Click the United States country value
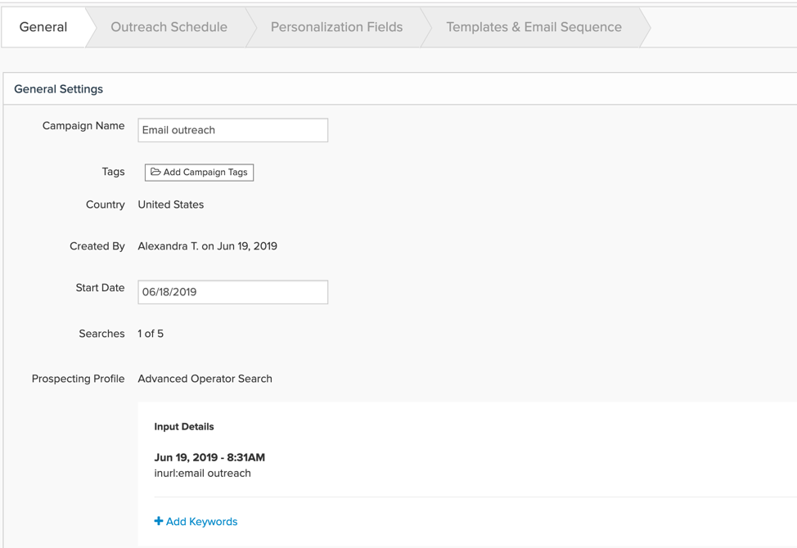The height and width of the screenshot is (548, 797). [171, 204]
